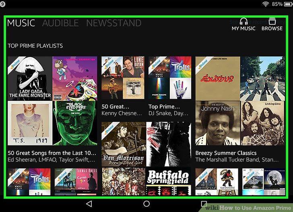
Task: Open the playlist collage with the full moon cover
Action: point(264,182)
